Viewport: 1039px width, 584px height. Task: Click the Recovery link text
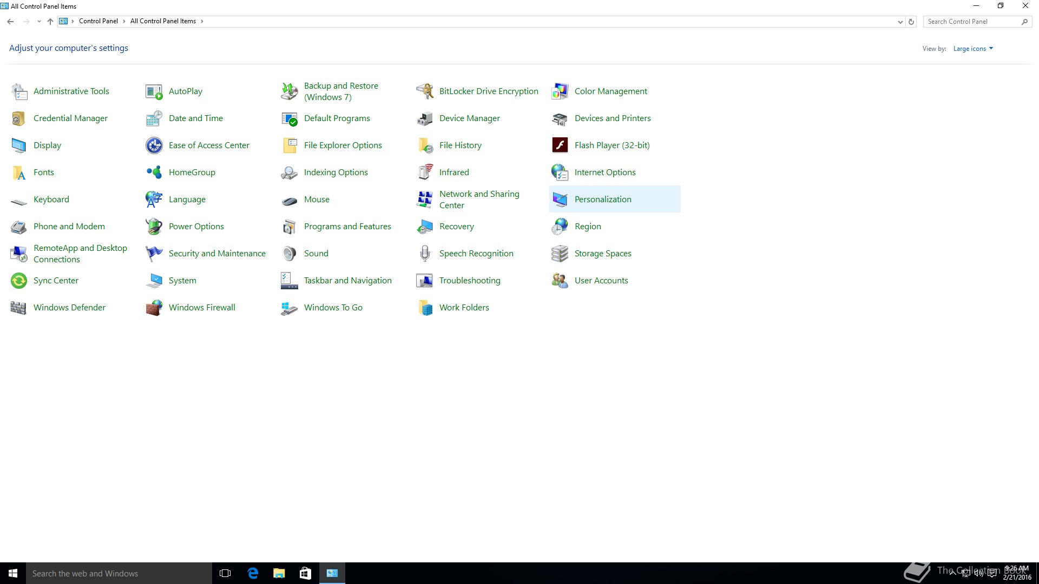[457, 227]
